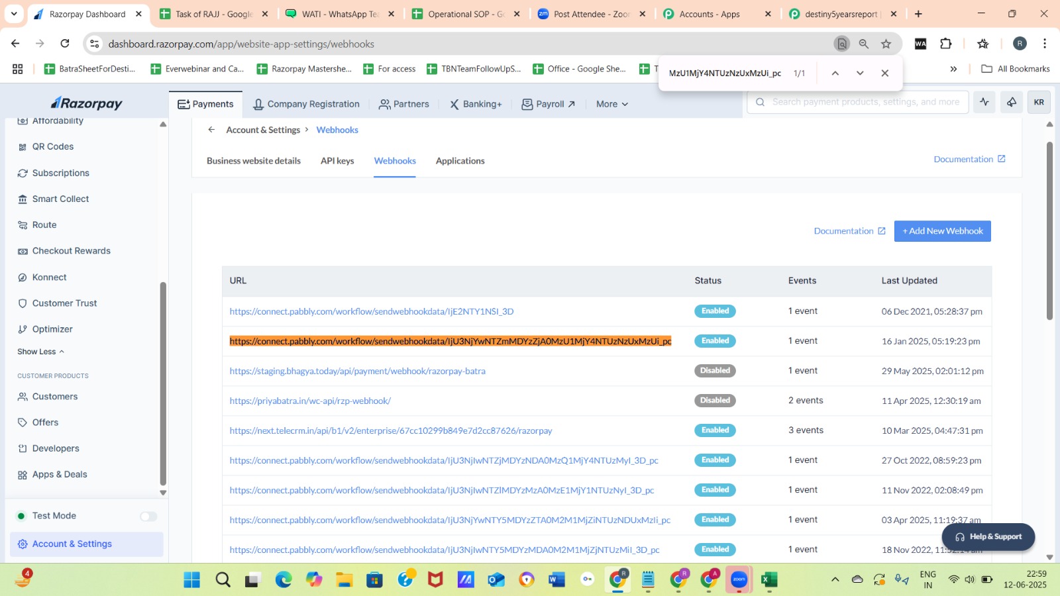Open Account & Settings in the sidebar
Screen dimensions: 1060x596
[87, 544]
